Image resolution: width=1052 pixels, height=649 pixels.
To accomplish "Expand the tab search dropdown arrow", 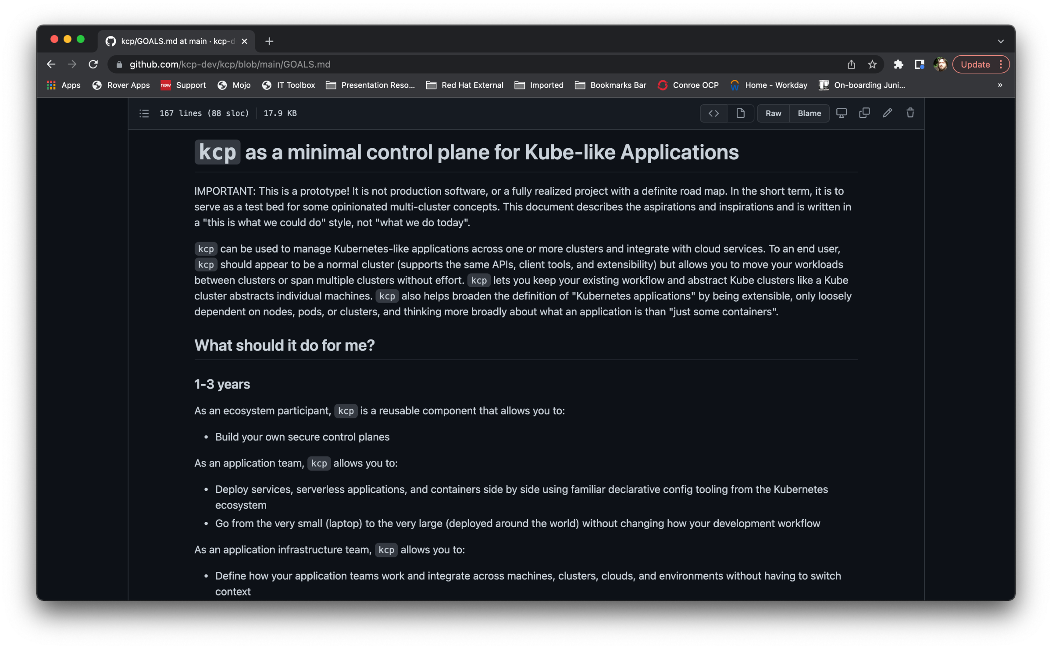I will (1001, 41).
